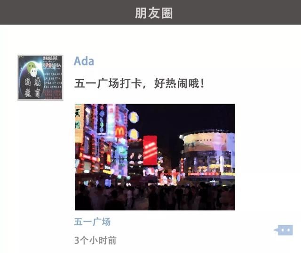Click the red billboard in the photo
301x253 pixels.
150,150
